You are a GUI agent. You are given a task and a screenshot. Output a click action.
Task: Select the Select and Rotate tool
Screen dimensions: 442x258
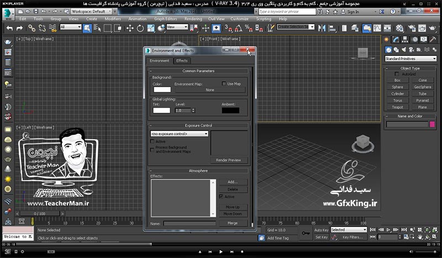pos(140,28)
